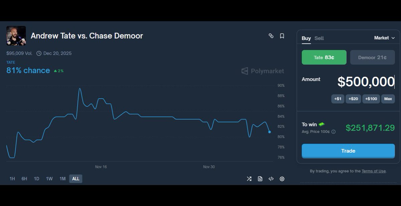Switch to the Buy tab
This screenshot has width=401, height=206.
click(306, 38)
